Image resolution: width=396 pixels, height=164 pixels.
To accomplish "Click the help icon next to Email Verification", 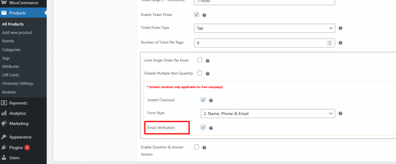I will click(211, 128).
